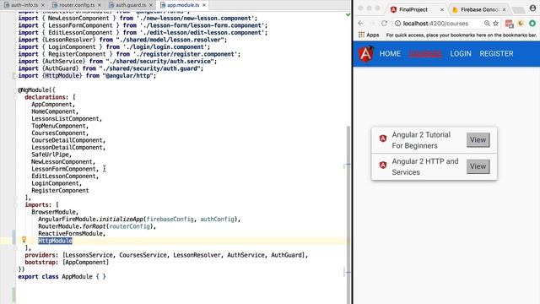Select the Firebase Console browser tab

pyautogui.click(x=479, y=9)
